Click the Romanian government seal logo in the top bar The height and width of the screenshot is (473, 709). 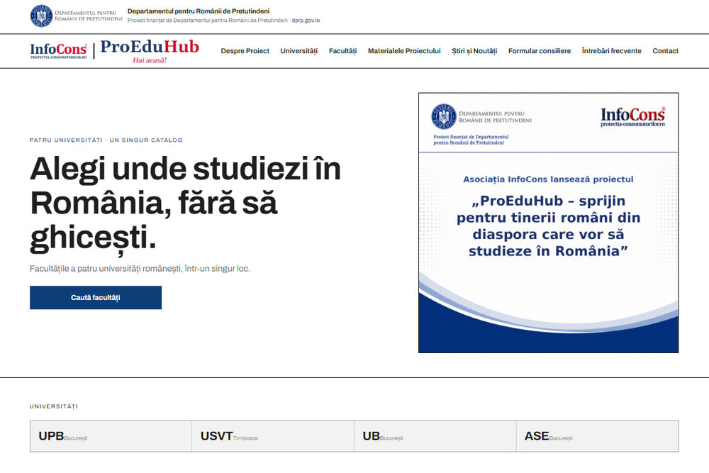point(42,16)
